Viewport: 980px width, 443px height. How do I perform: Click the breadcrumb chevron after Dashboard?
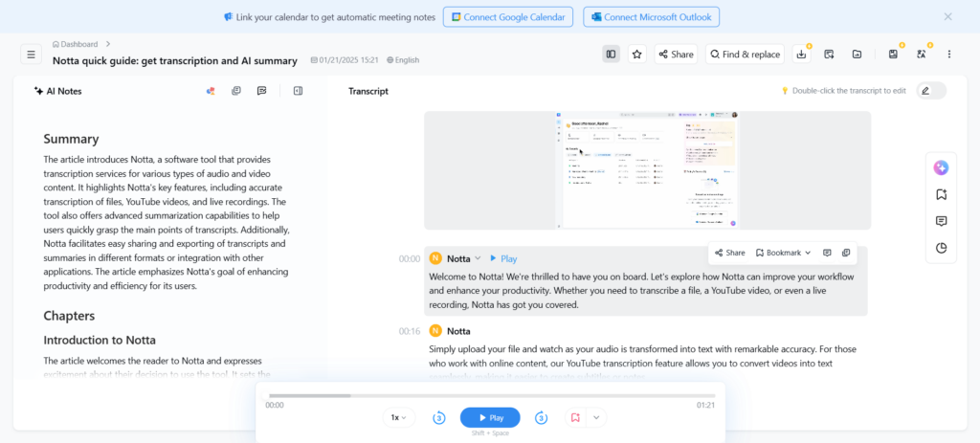click(108, 44)
